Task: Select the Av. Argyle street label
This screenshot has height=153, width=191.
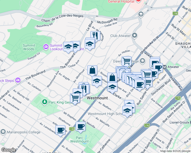Action: coord(64,76)
